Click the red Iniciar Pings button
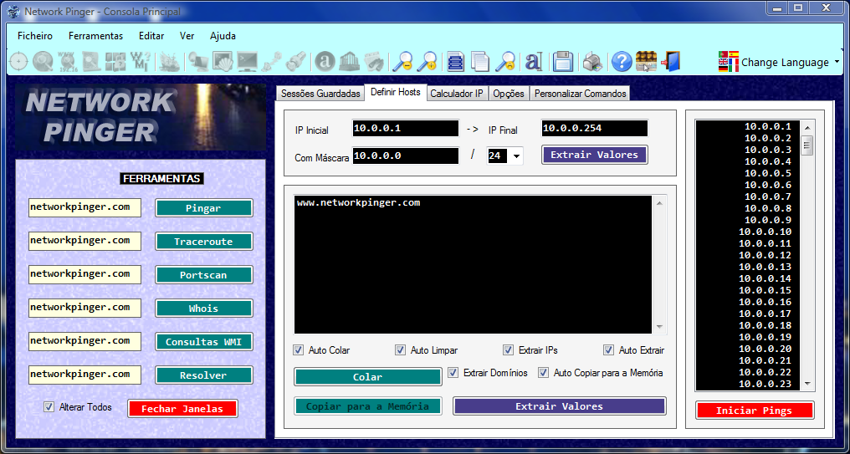 [x=755, y=411]
